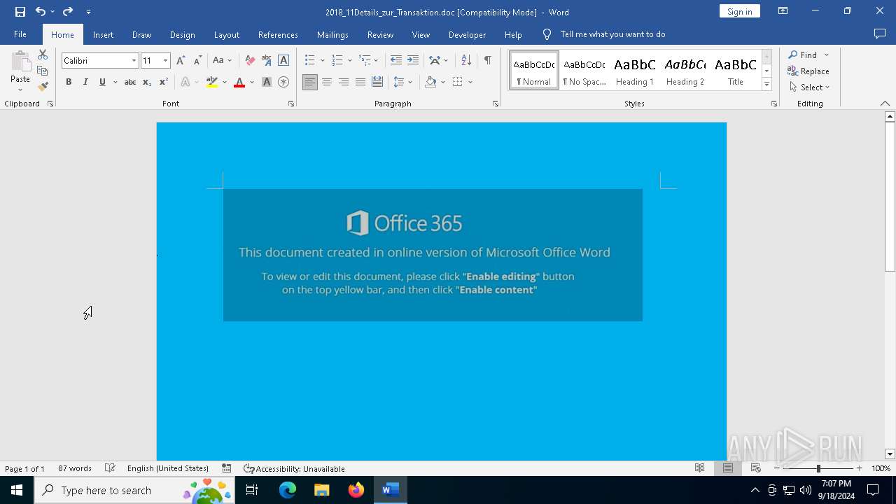
Task: Open macro recording icon in status bar
Action: 227,468
